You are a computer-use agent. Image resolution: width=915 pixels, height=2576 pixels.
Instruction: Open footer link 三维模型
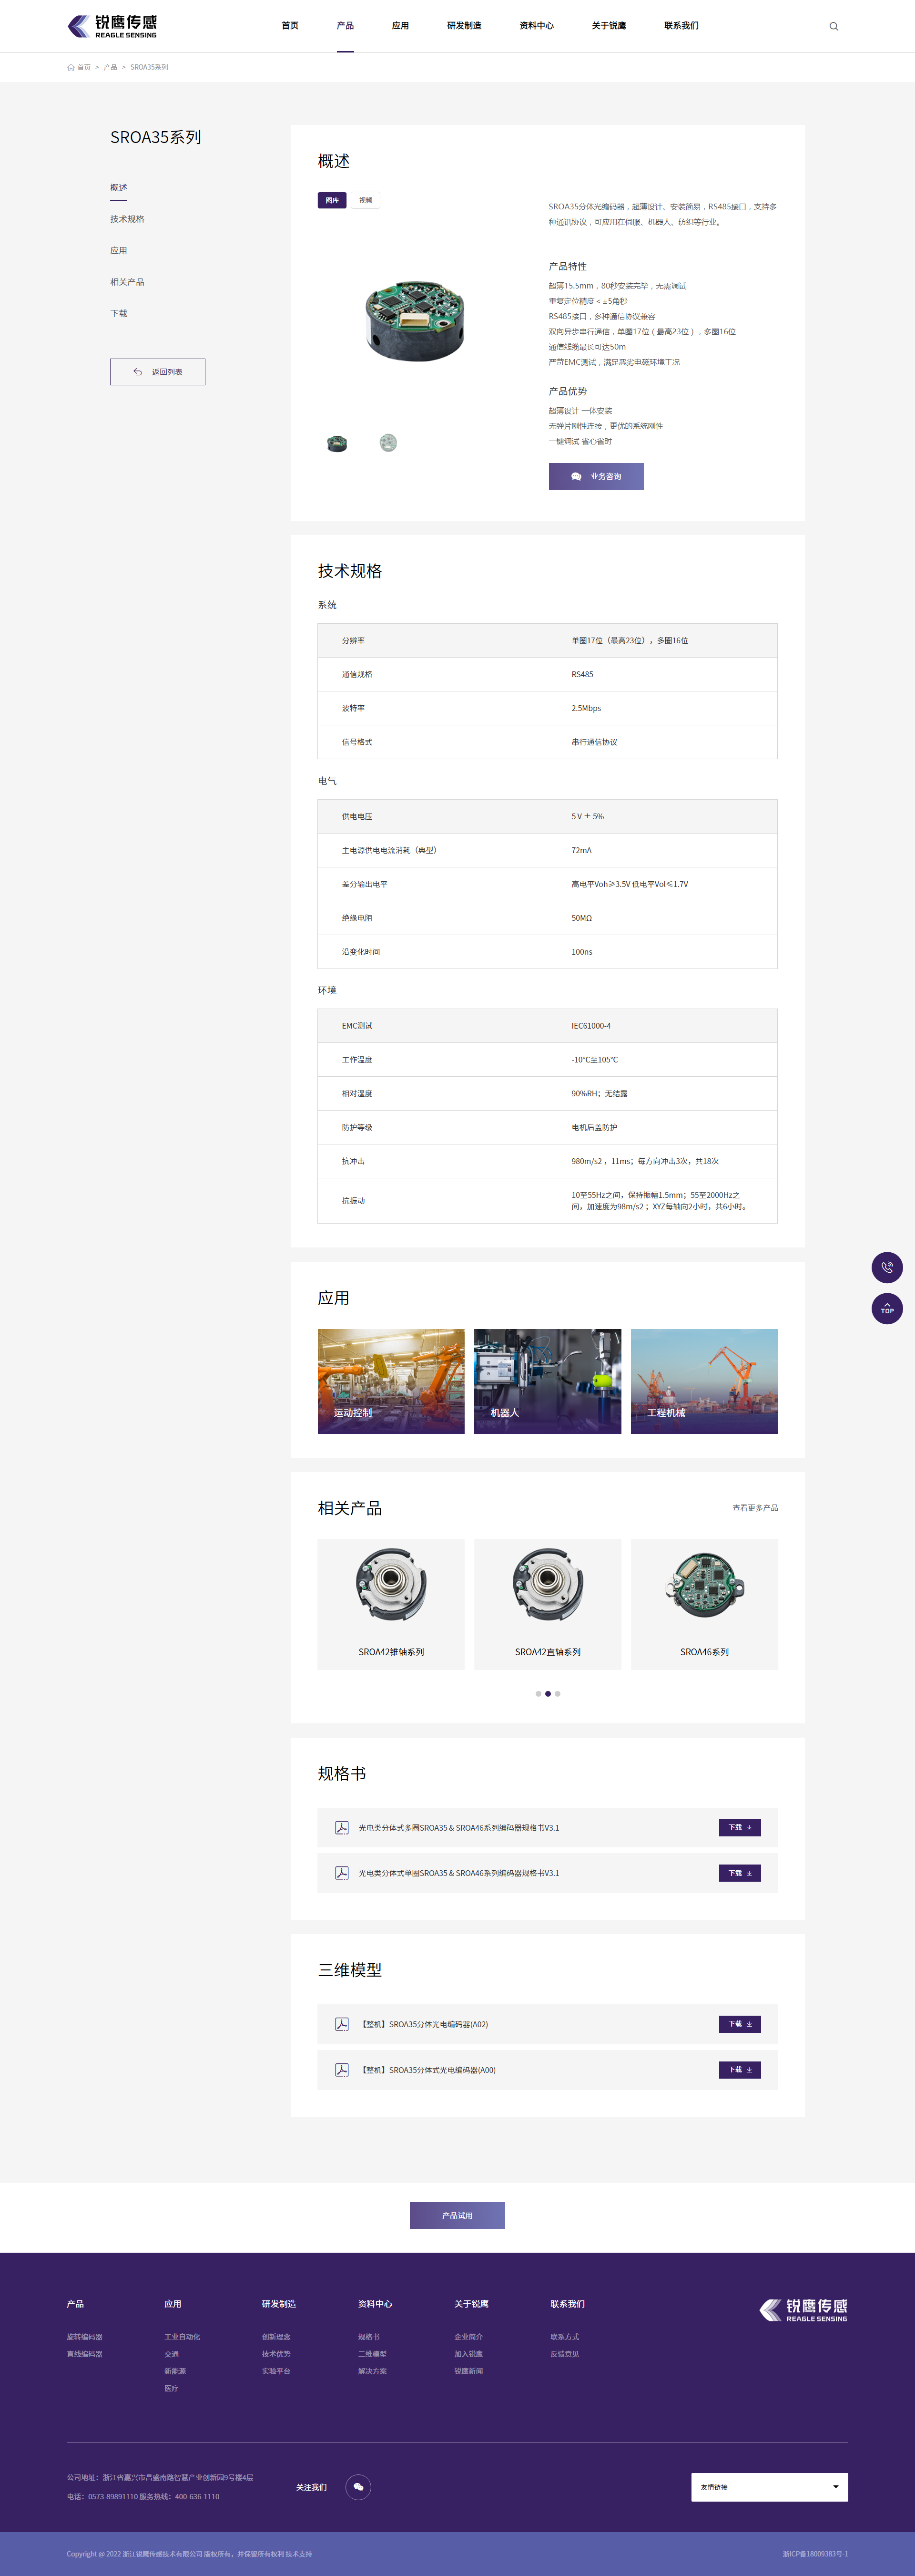pyautogui.click(x=373, y=2354)
